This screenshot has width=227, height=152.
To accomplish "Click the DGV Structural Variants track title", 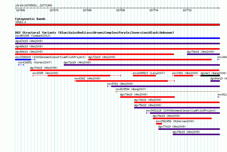I will (95, 33).
